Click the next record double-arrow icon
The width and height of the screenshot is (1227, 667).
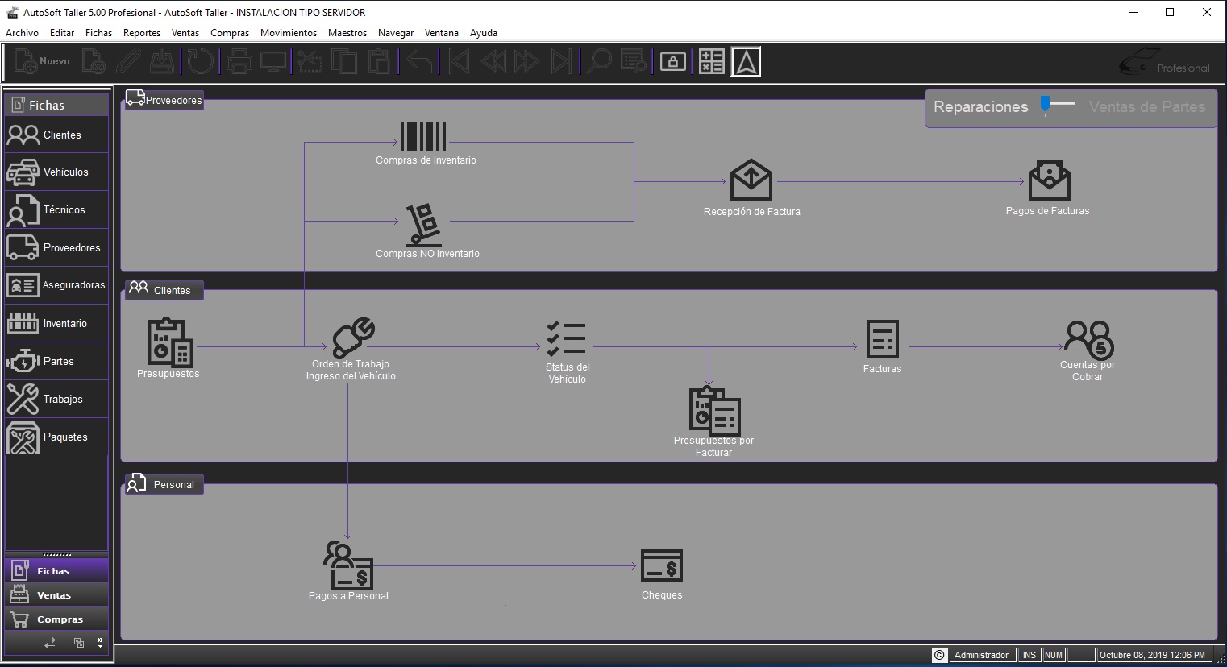pyautogui.click(x=526, y=61)
